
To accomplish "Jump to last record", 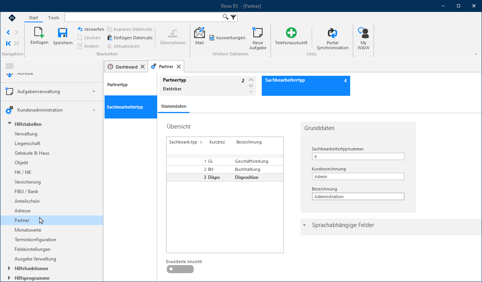I will click(16, 43).
